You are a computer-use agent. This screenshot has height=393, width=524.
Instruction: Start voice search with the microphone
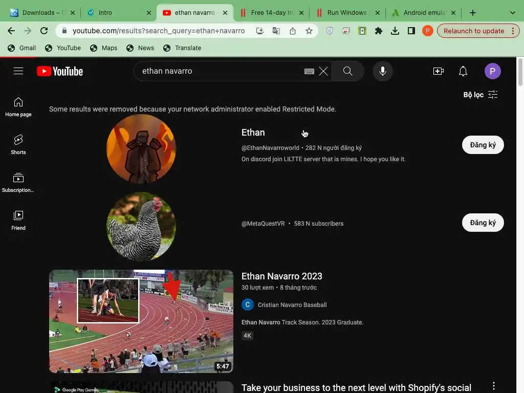(x=383, y=71)
